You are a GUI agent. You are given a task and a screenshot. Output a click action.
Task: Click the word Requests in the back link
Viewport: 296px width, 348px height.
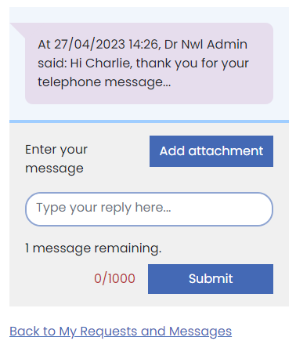(109, 332)
